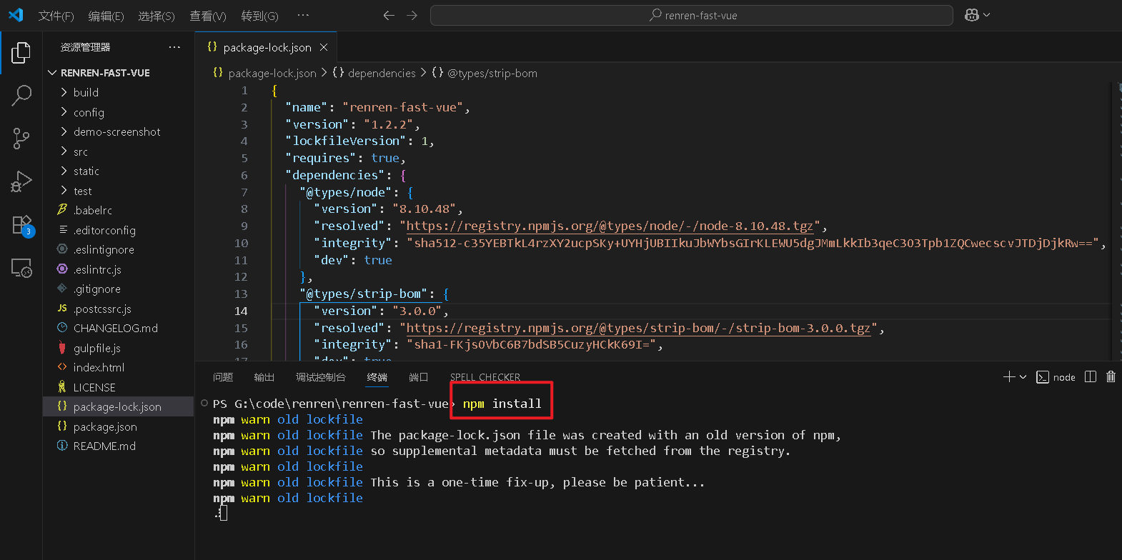Switch to the SPELL CHECKER panel tab

[x=485, y=377]
